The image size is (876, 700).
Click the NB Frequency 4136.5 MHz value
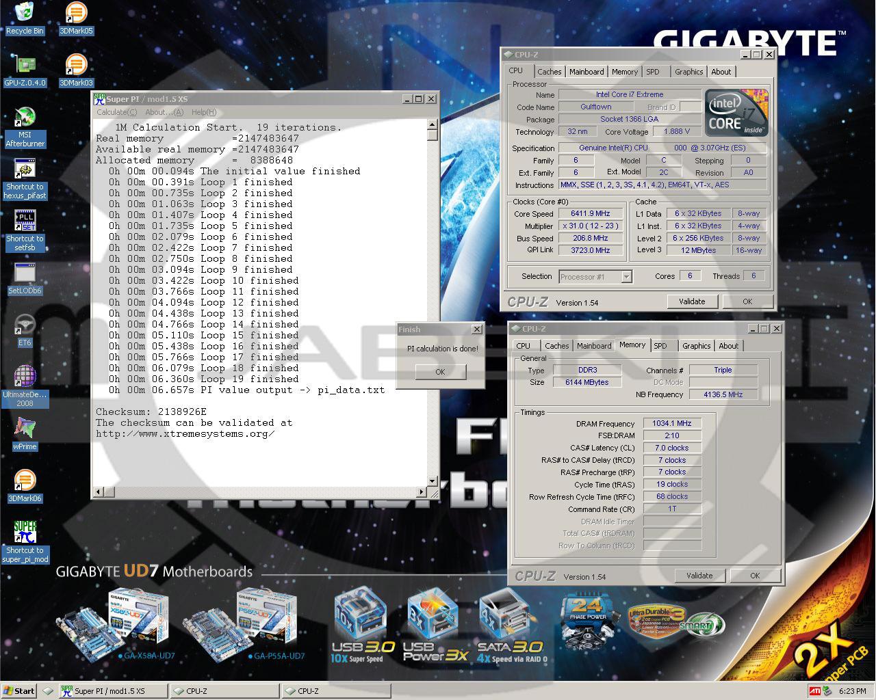coord(723,394)
